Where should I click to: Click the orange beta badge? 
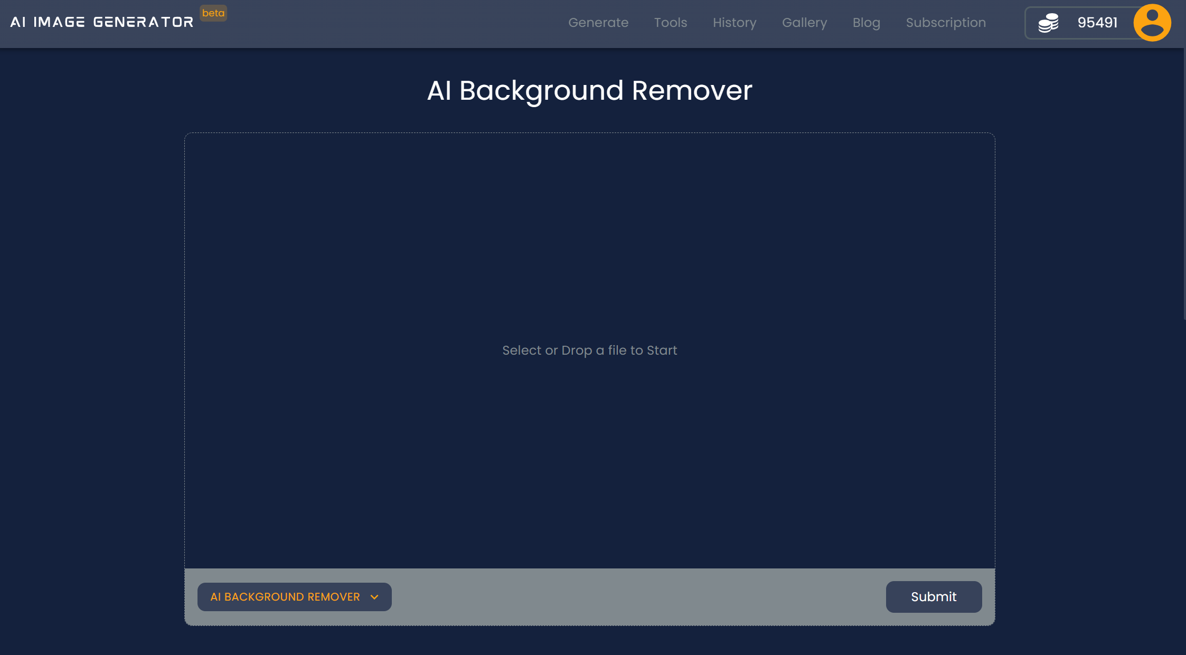(x=213, y=13)
